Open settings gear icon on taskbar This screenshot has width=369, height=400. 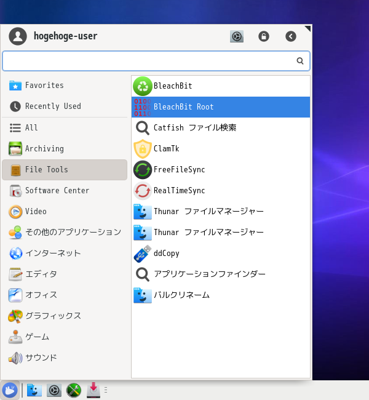(54, 390)
